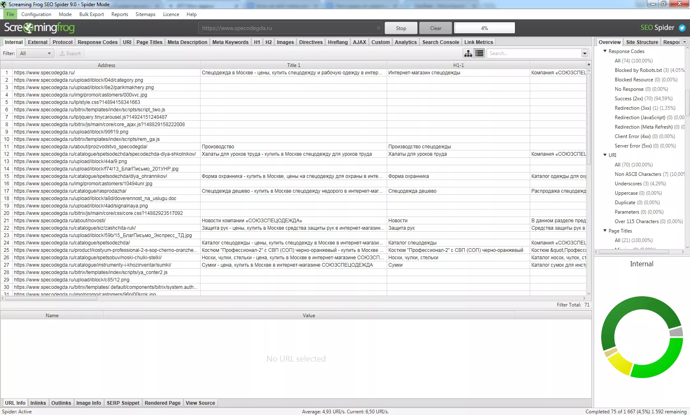
Task: Select Blocked by Robots.txt in overview
Action: tap(650, 70)
